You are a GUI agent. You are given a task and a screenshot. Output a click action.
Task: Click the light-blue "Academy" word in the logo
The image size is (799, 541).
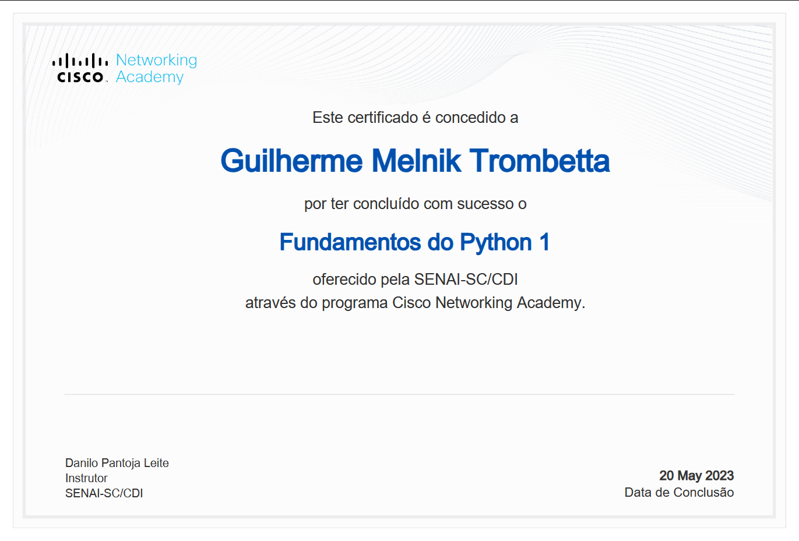[150, 77]
